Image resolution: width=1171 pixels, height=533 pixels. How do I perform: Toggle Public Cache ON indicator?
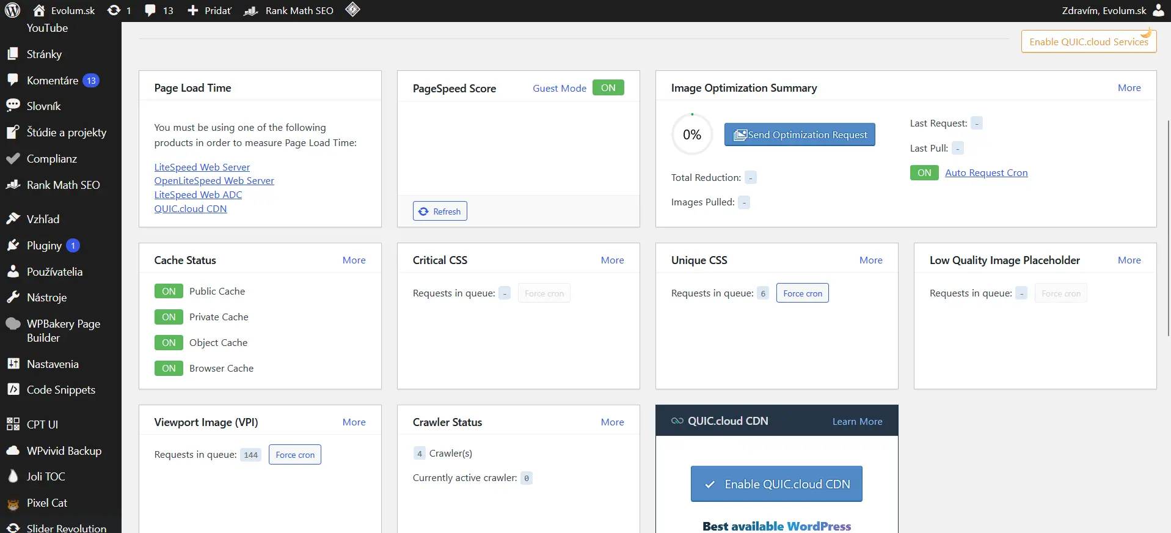coord(169,292)
